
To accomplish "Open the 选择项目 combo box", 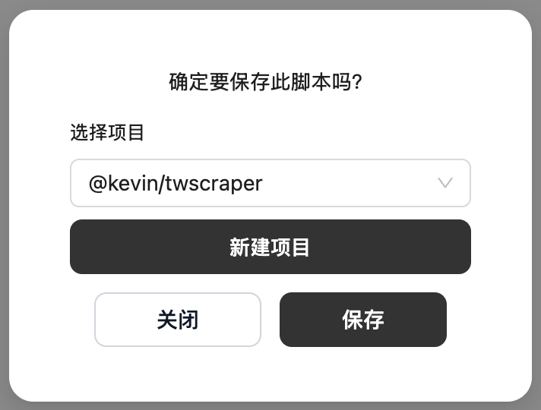I will pos(270,183).
